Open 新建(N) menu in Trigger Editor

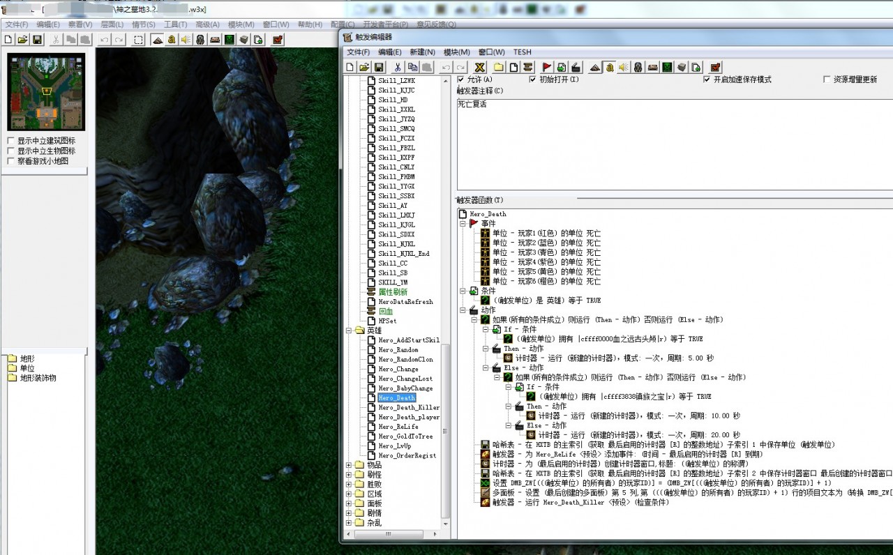click(422, 52)
